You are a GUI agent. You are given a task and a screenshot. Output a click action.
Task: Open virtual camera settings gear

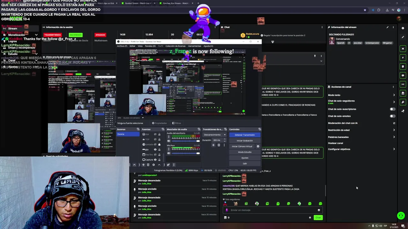pos(258,146)
